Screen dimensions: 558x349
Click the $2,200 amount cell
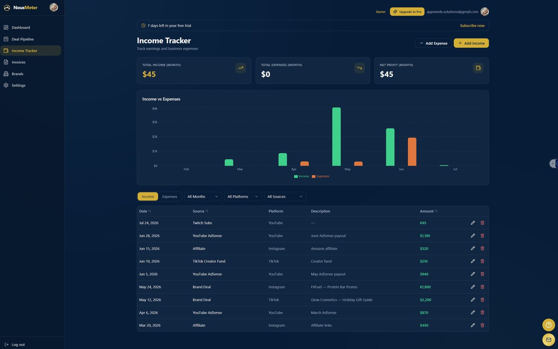click(x=425, y=300)
